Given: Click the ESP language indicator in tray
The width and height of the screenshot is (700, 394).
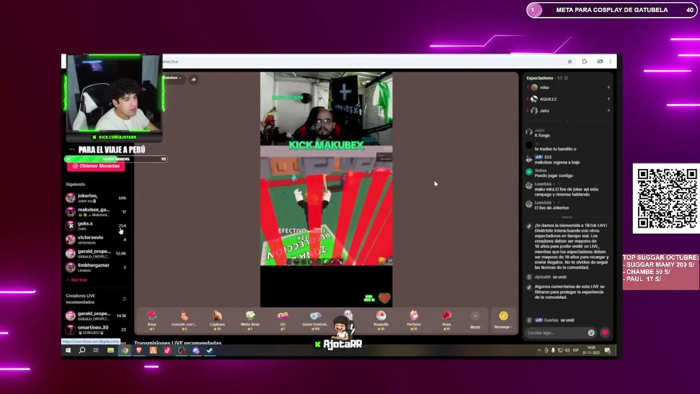Looking at the screenshot, I should pos(575,350).
